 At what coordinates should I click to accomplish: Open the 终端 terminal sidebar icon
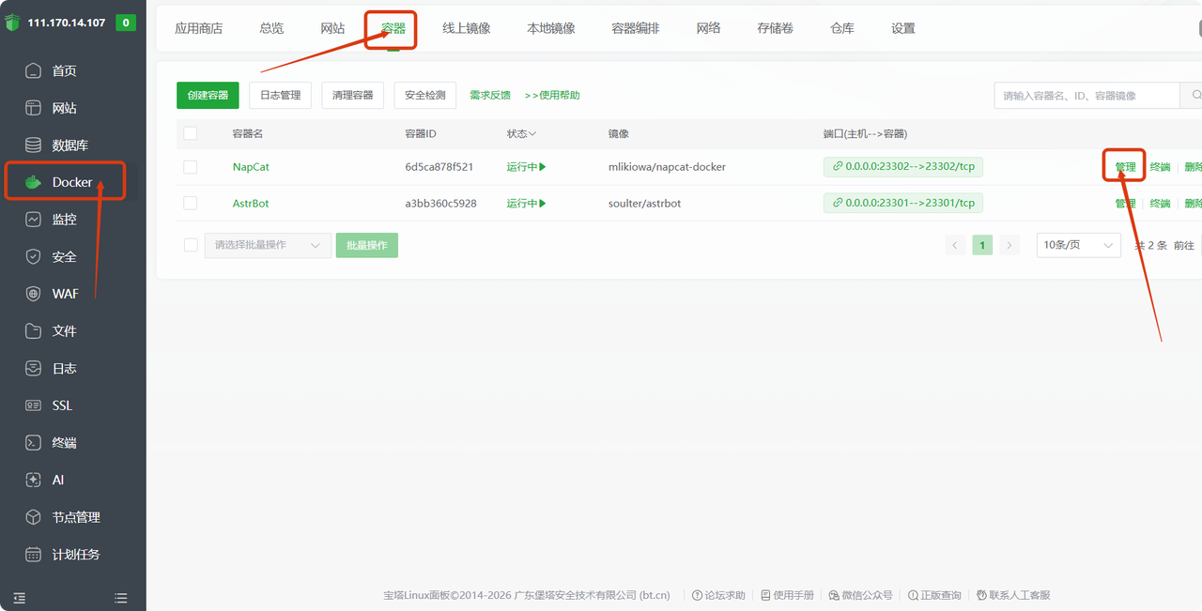click(34, 442)
